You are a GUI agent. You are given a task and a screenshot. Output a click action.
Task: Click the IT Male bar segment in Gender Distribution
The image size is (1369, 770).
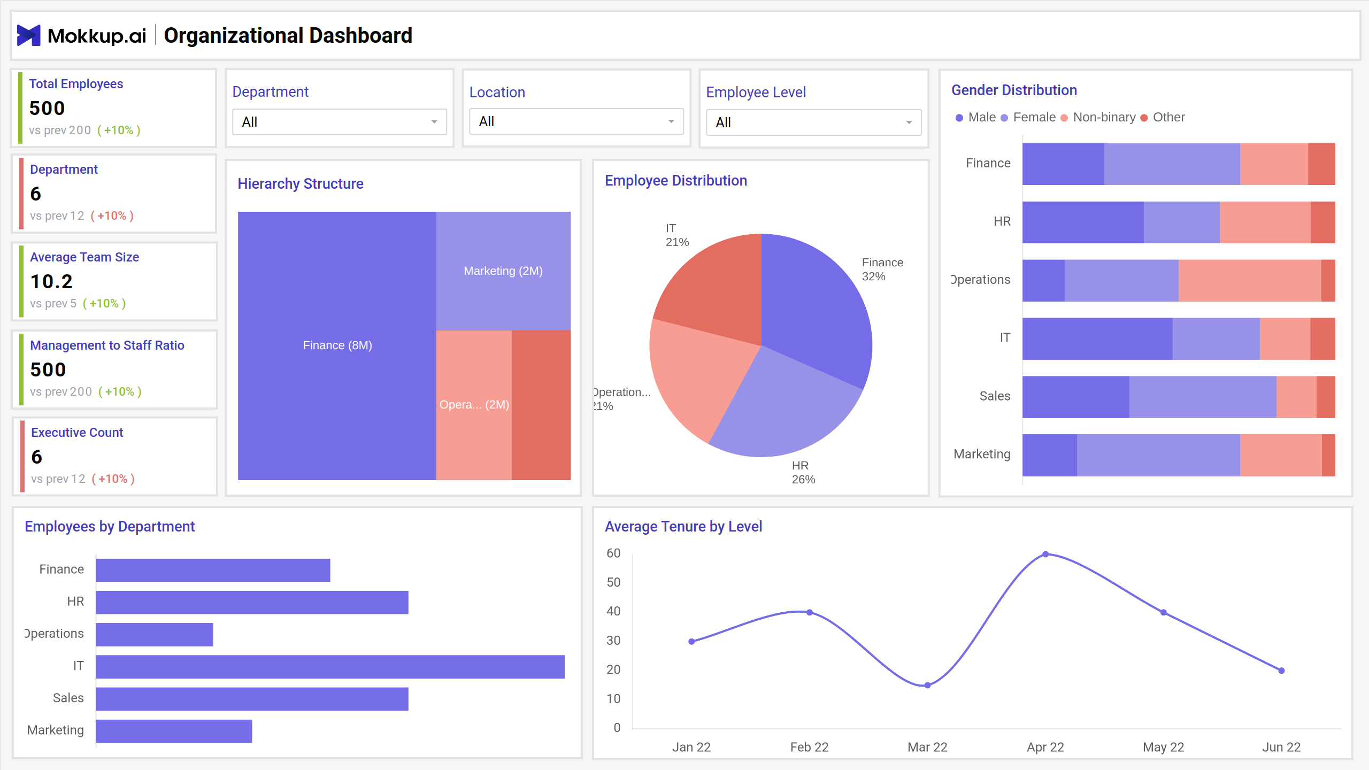click(x=1097, y=338)
